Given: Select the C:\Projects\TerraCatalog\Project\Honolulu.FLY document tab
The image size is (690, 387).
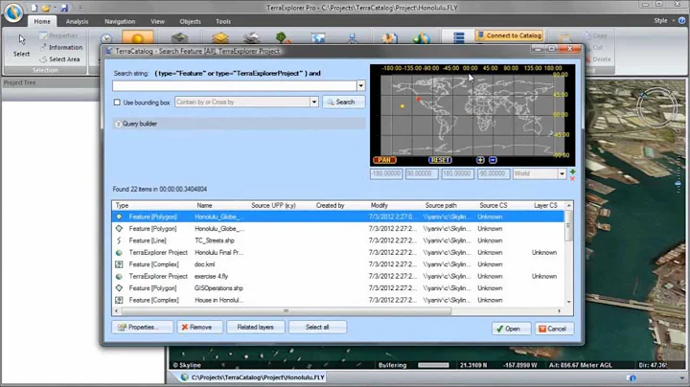Looking at the screenshot, I should pyautogui.click(x=253, y=376).
